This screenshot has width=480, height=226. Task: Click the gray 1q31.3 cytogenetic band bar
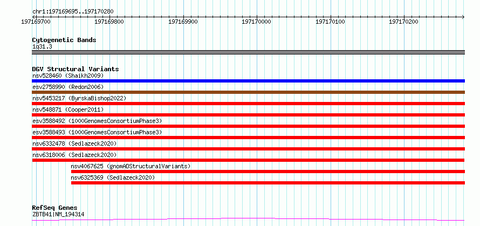[x=248, y=52]
